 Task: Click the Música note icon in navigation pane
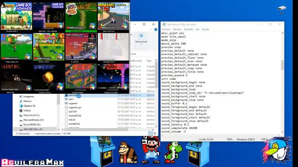pyautogui.click(x=21, y=101)
